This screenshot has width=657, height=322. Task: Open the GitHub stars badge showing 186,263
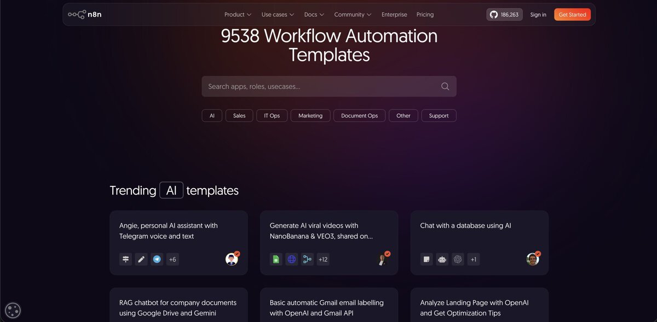tap(504, 15)
